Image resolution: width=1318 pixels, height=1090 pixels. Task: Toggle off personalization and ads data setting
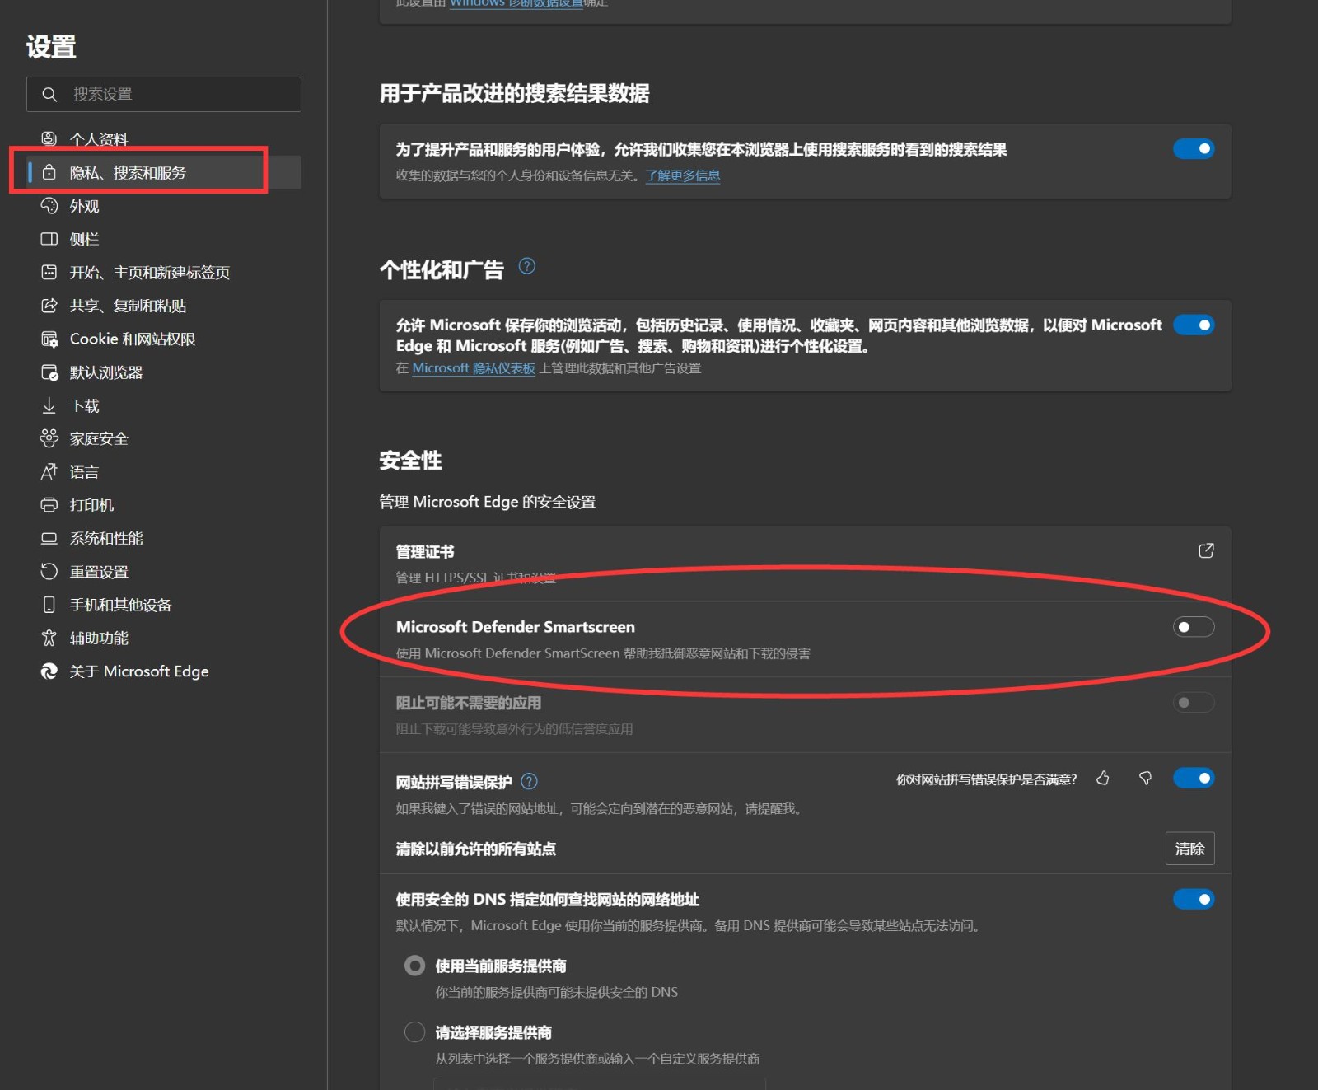pos(1193,325)
